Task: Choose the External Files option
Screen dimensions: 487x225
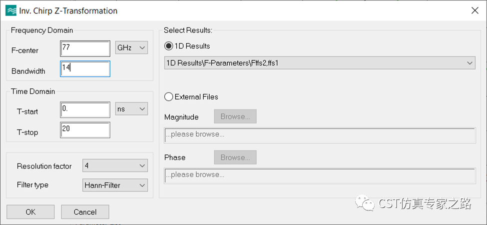Action: coord(169,97)
